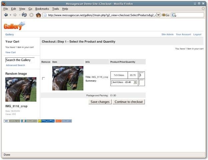Click View Cart link
The width and height of the screenshot is (208, 160).
click(x=10, y=52)
